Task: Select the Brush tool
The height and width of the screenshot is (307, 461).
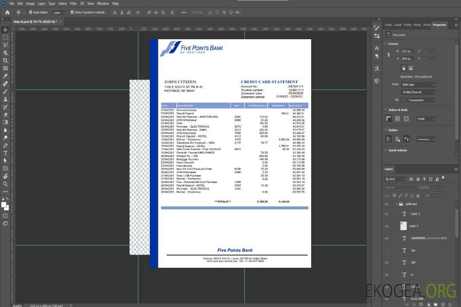Action: coord(5,91)
